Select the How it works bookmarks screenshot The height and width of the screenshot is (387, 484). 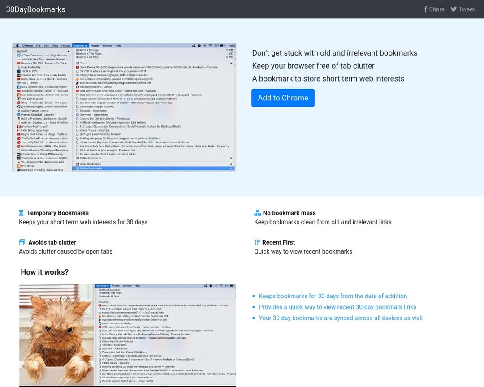click(x=166, y=335)
